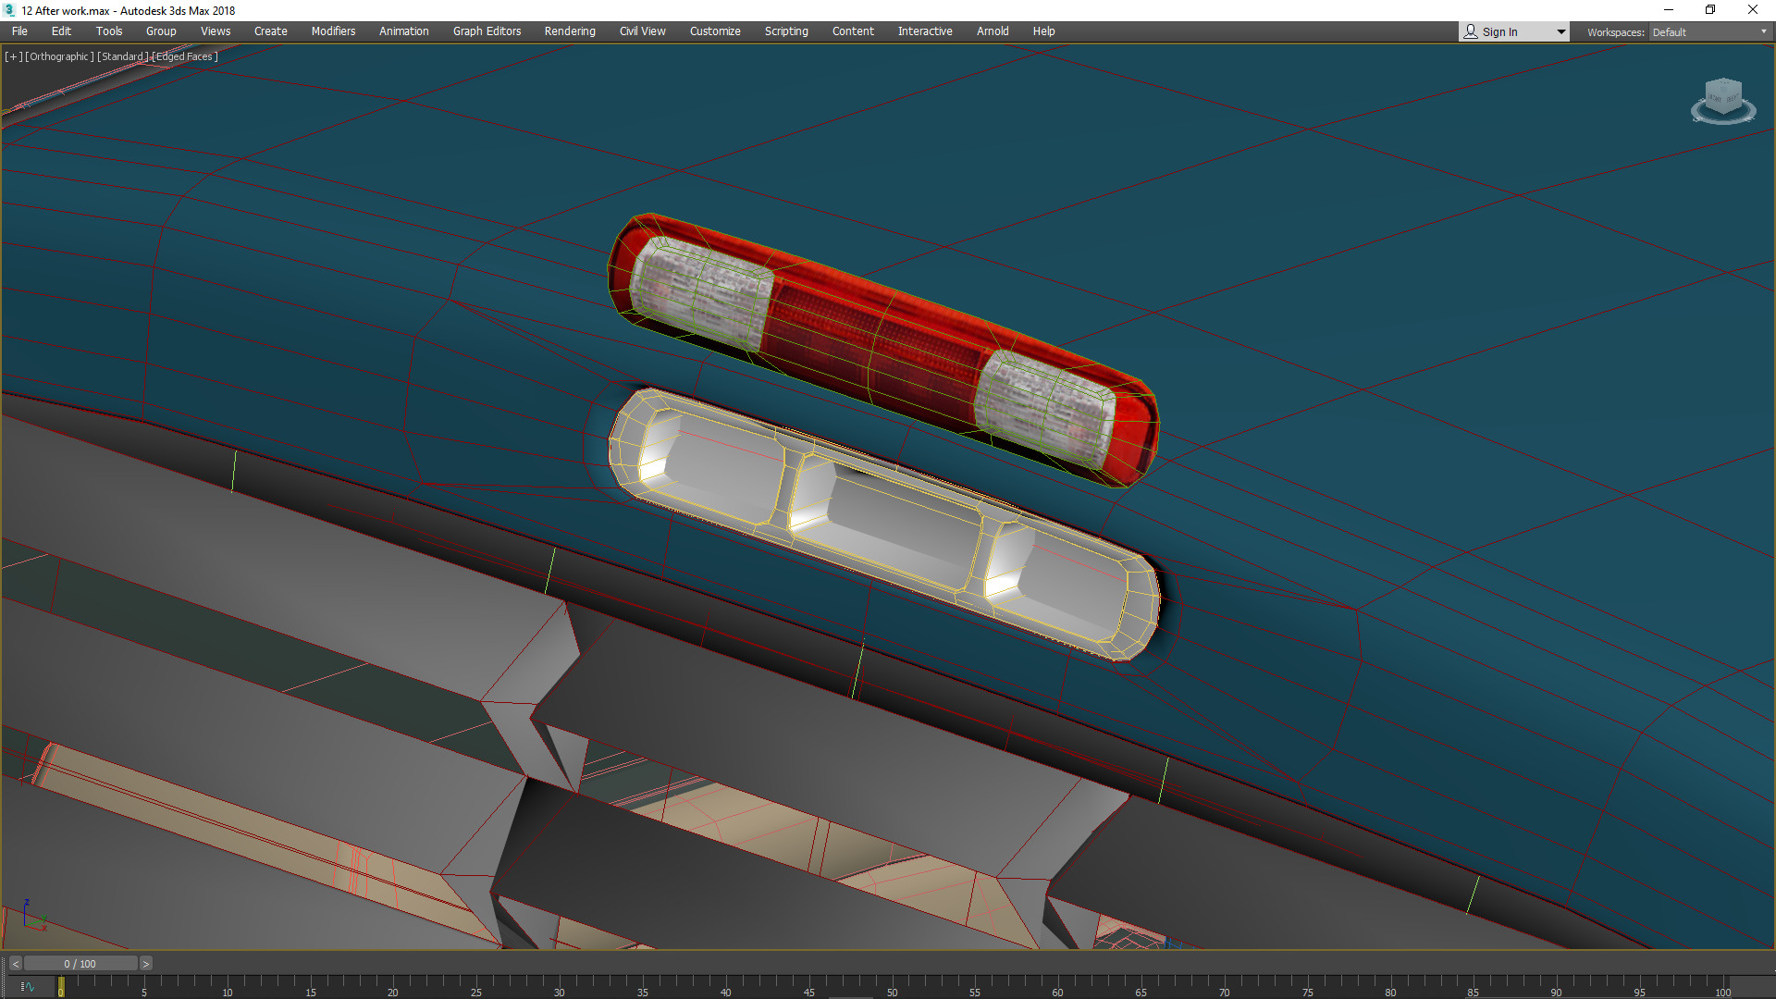Screen dimensions: 1776x999
Task: Click the 3ds Max application icon
Action: coord(10,10)
